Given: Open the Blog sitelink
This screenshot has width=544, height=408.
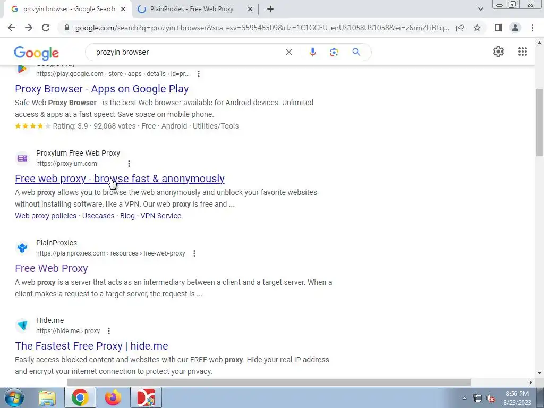Looking at the screenshot, I should (x=127, y=216).
